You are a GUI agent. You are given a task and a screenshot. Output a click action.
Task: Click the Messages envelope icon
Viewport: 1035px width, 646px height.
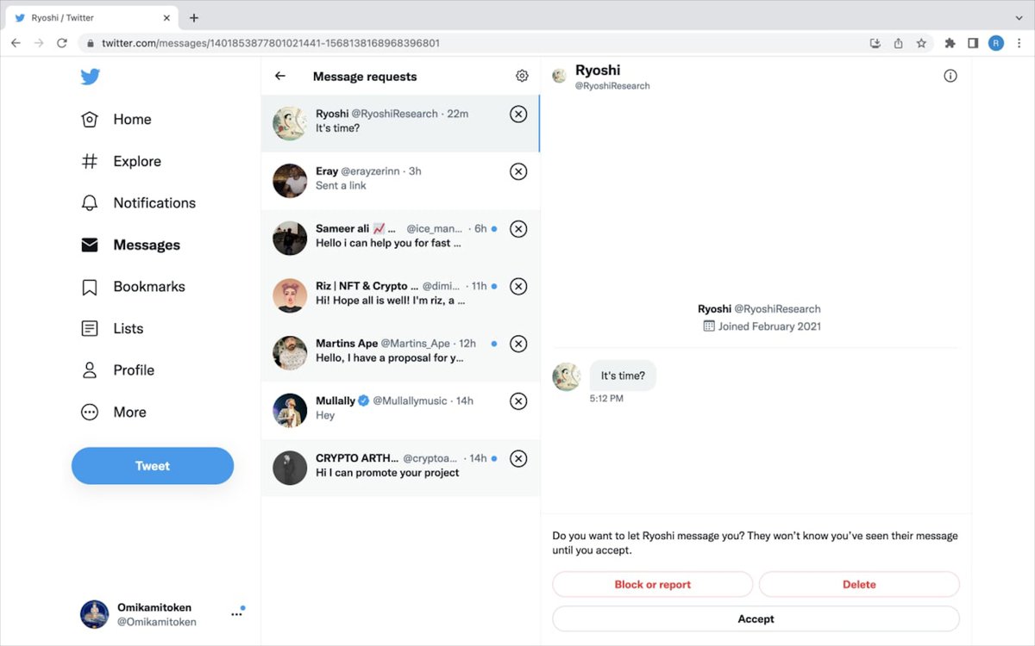[90, 245]
